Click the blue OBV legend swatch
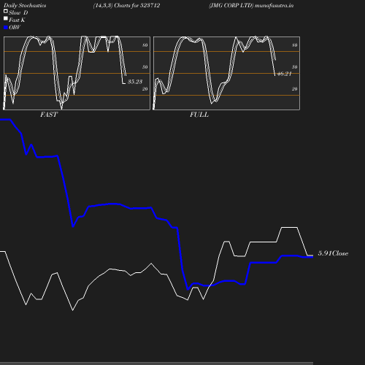The height and width of the screenshot is (365, 365). coord(6,28)
